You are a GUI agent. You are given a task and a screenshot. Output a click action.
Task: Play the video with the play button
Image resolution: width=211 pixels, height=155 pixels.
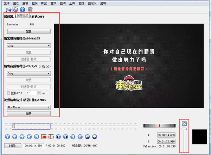7,137
